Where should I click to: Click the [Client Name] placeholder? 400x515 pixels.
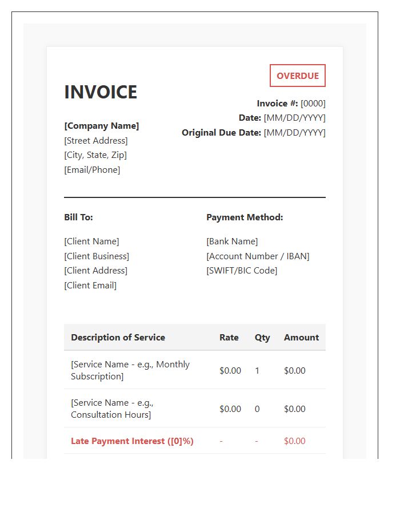point(91,241)
